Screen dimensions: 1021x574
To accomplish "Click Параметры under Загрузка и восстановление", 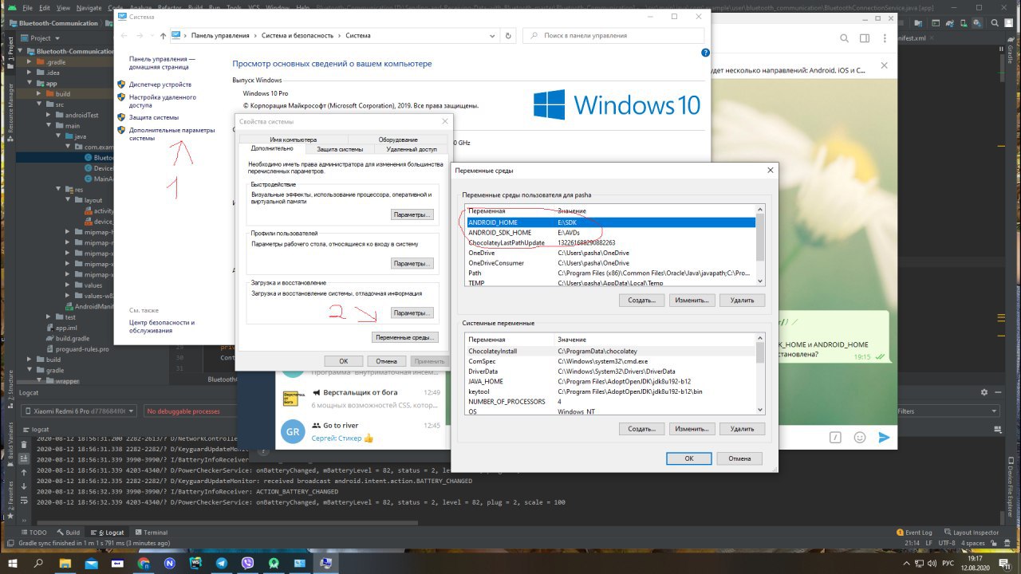I will click(412, 313).
